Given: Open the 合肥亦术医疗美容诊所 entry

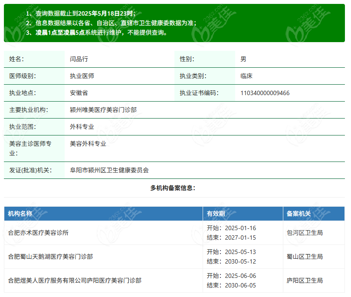Looking at the screenshot, I should (x=39, y=233).
